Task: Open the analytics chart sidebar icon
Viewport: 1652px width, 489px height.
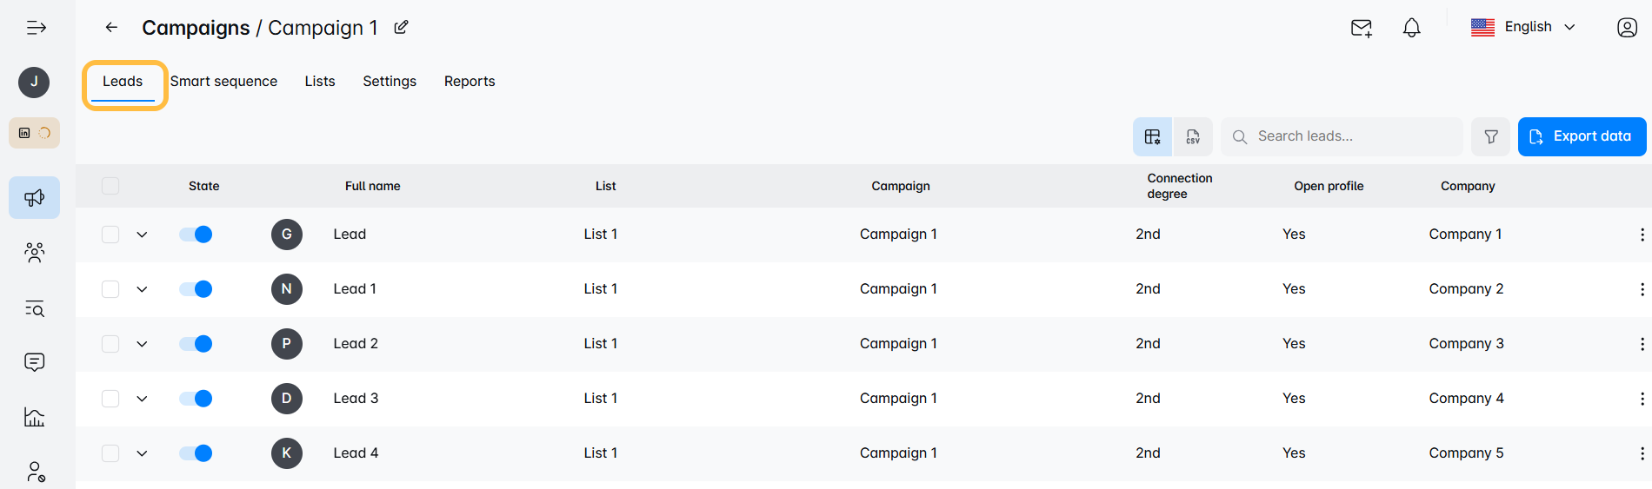Action: (35, 417)
